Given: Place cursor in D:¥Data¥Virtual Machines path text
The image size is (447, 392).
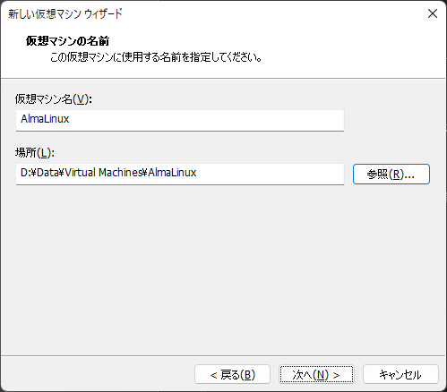Looking at the screenshot, I should tap(108, 173).
